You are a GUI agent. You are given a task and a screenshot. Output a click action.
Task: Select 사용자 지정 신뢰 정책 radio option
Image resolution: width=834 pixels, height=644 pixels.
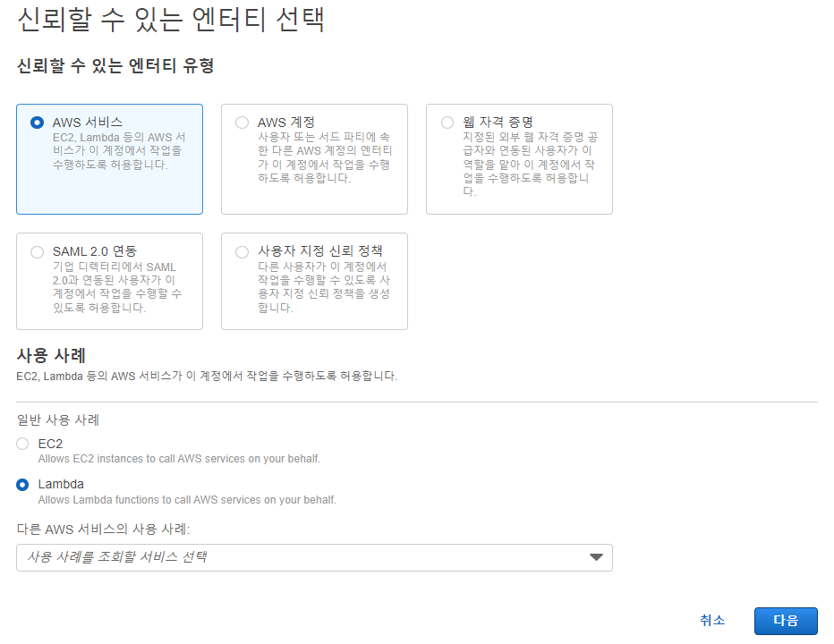pyautogui.click(x=242, y=252)
